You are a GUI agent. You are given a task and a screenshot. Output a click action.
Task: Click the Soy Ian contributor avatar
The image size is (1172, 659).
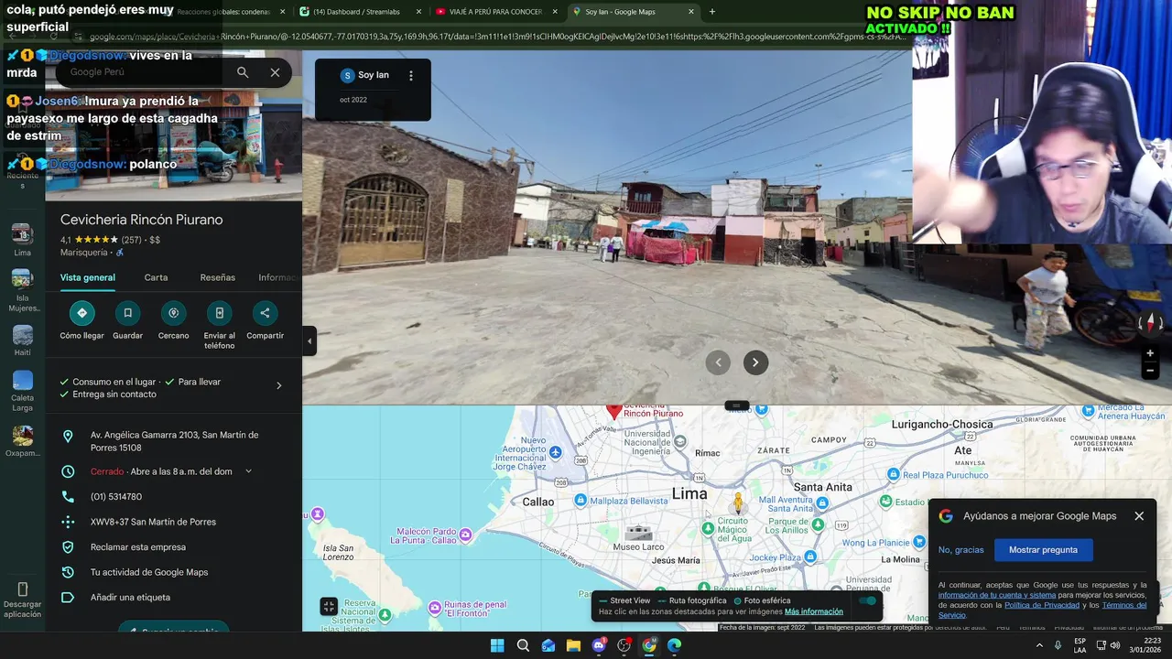(x=347, y=75)
